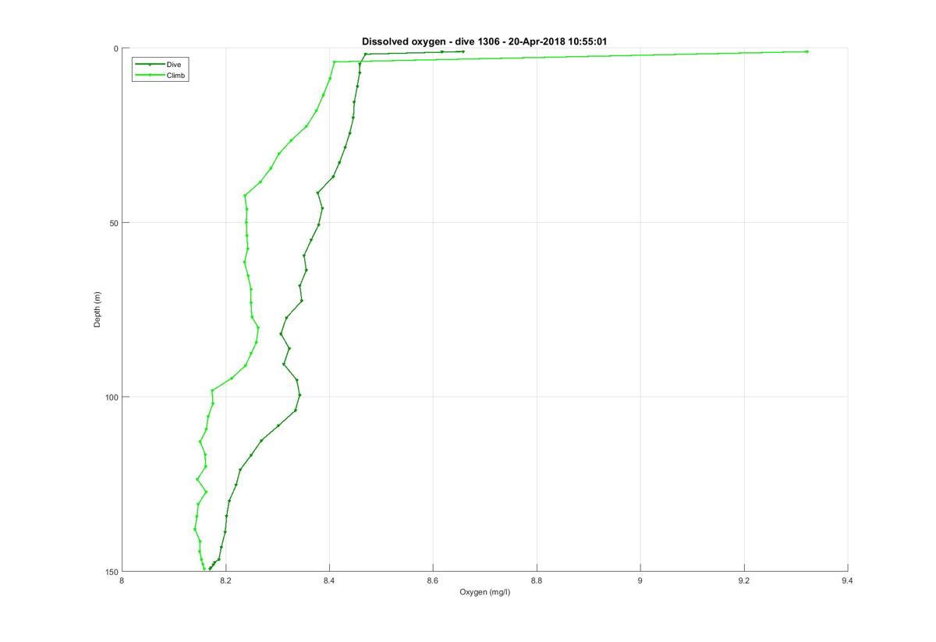The image size is (936, 642).
Task: Click the x-axis tick label '8.8'
Action: [537, 580]
